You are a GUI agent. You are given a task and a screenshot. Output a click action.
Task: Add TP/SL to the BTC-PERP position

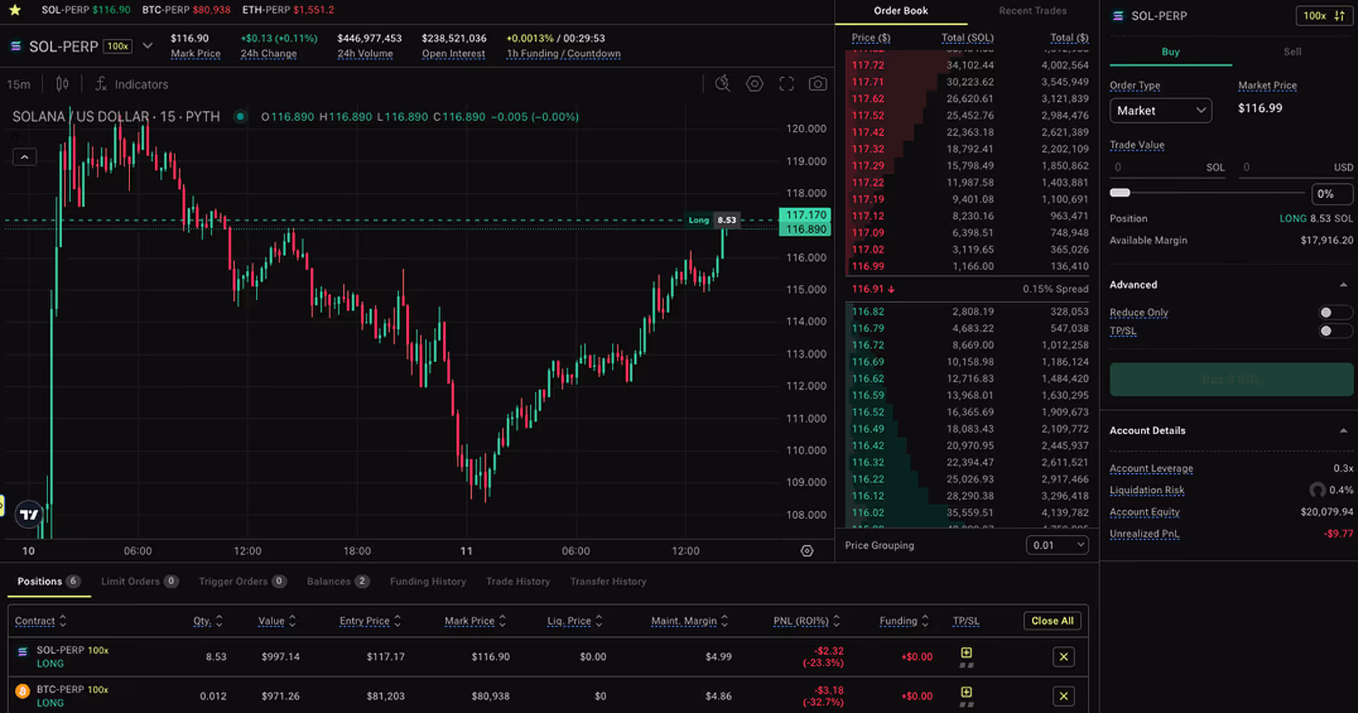coord(966,692)
